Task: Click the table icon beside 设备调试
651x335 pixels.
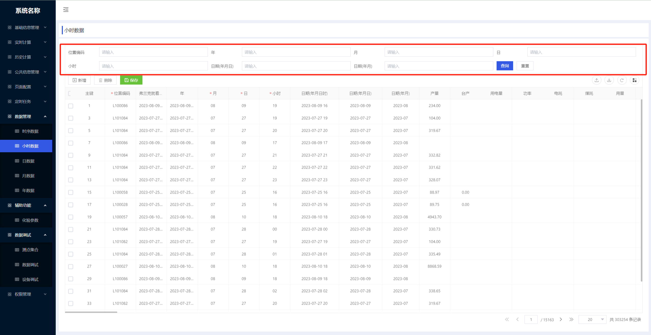Action: click(17, 279)
